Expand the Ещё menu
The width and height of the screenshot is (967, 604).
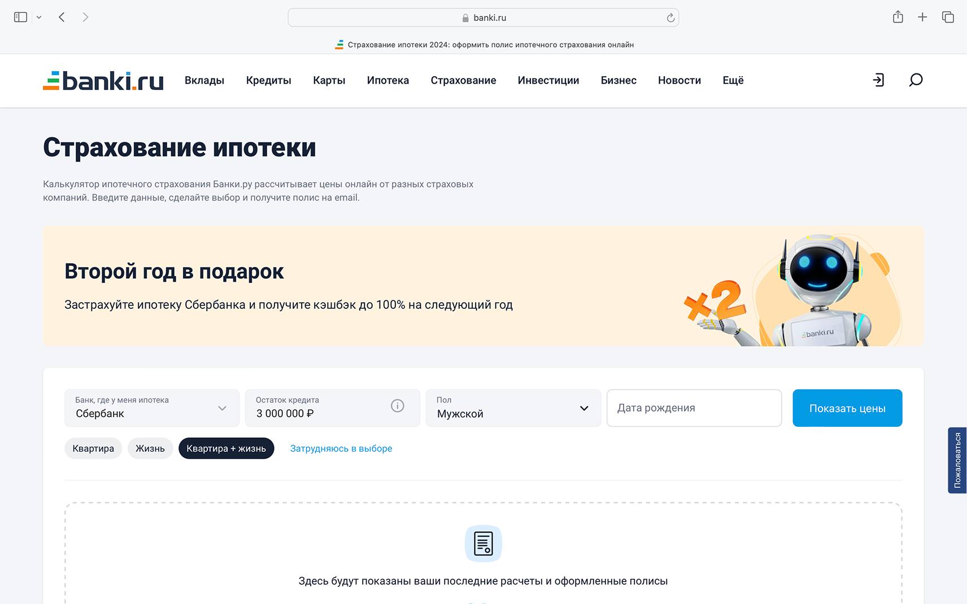733,80
